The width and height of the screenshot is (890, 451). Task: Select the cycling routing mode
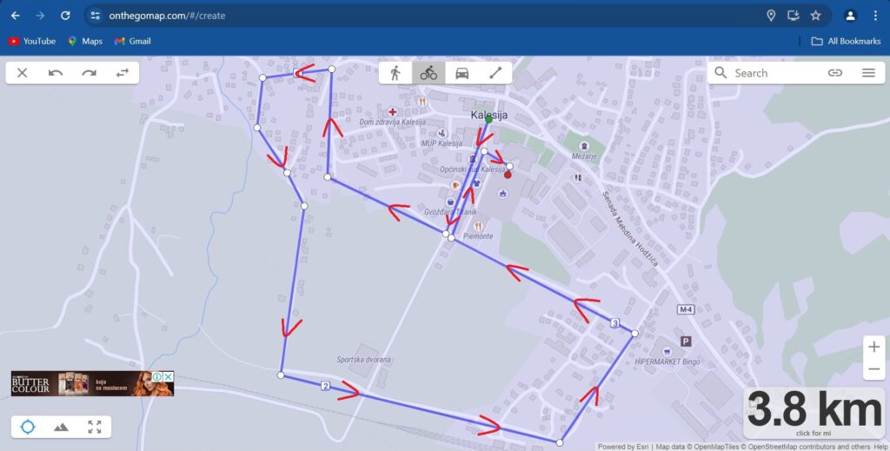click(428, 73)
